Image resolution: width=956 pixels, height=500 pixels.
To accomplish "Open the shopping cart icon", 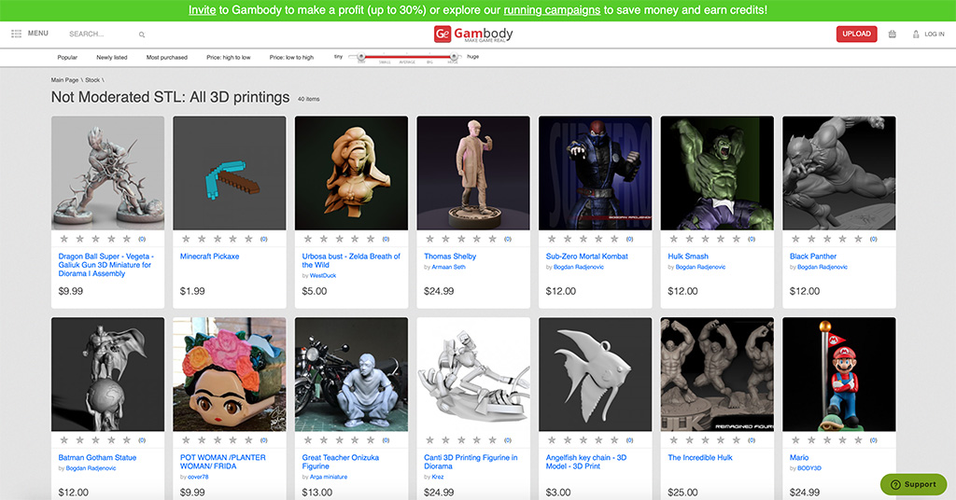I will coord(892,35).
